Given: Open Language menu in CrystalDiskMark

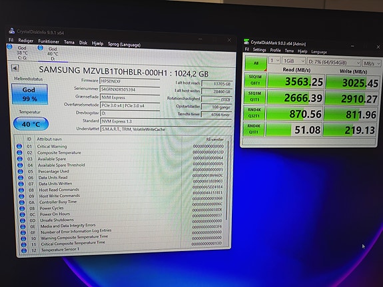Looking at the screenshot, I should coord(319,52).
